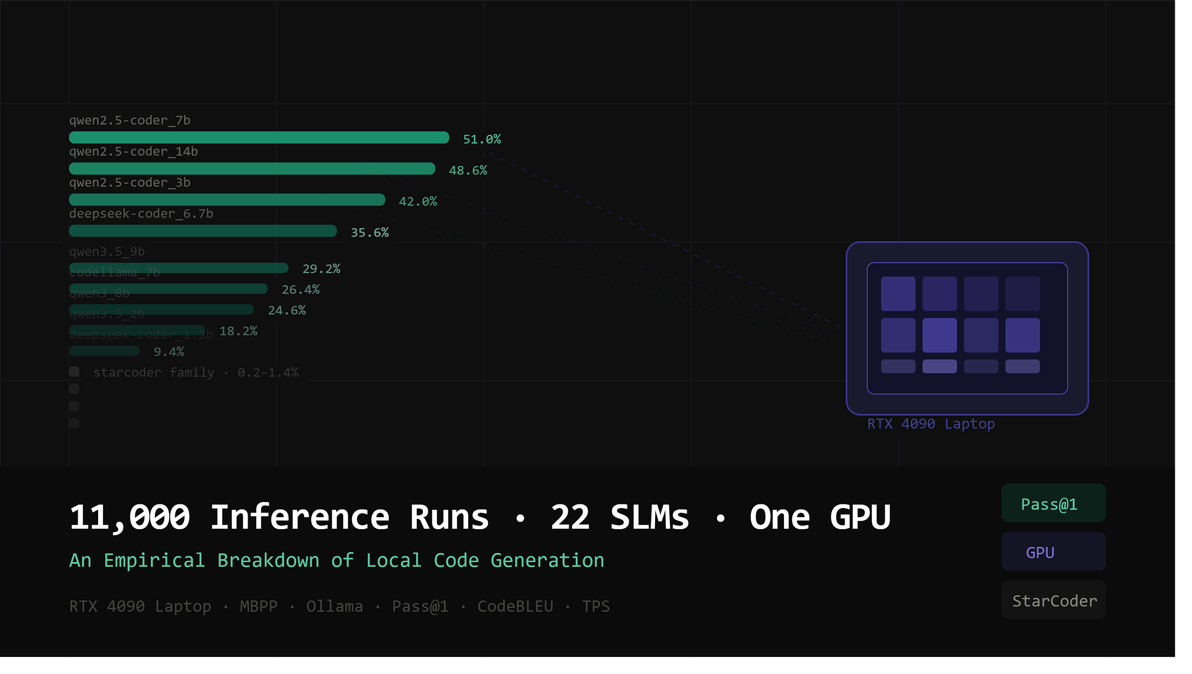Click the 9.4% value
This screenshot has width=1192, height=674.
coord(168,352)
